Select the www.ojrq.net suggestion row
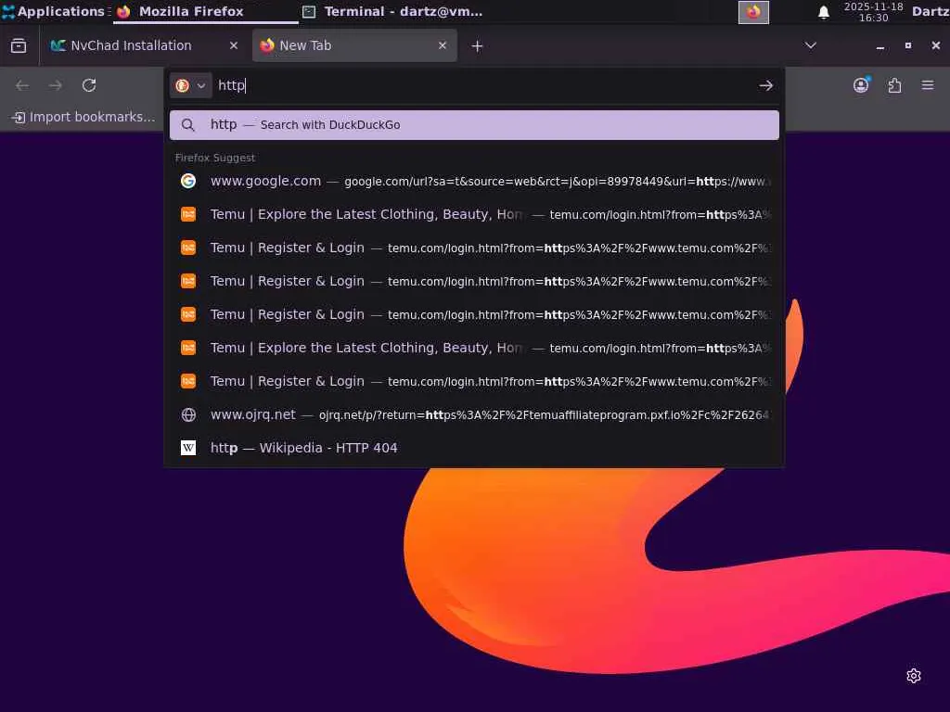 (x=474, y=414)
